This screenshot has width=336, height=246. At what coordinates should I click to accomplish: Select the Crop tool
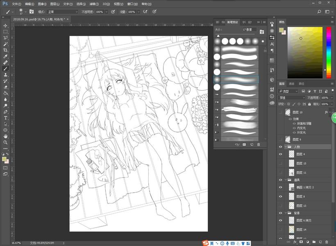click(5, 50)
